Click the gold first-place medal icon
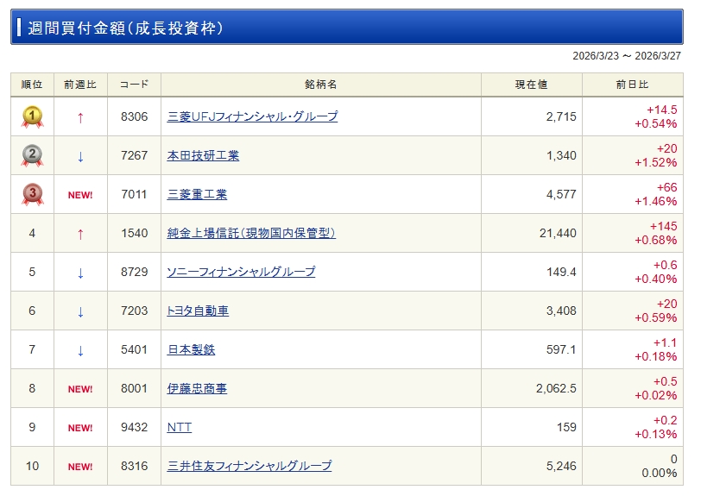Viewport: 701px width, 496px height. (x=32, y=116)
